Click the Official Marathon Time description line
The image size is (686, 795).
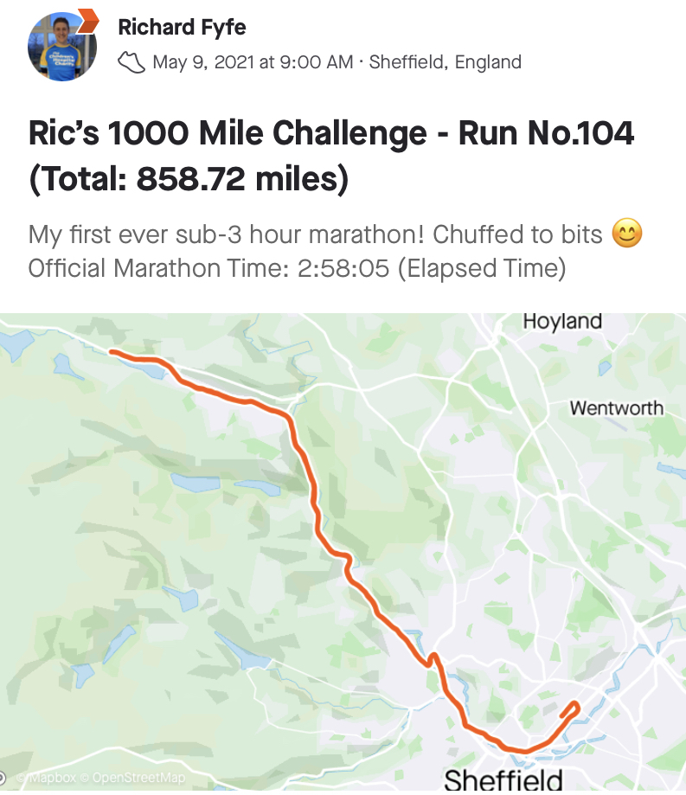click(297, 268)
